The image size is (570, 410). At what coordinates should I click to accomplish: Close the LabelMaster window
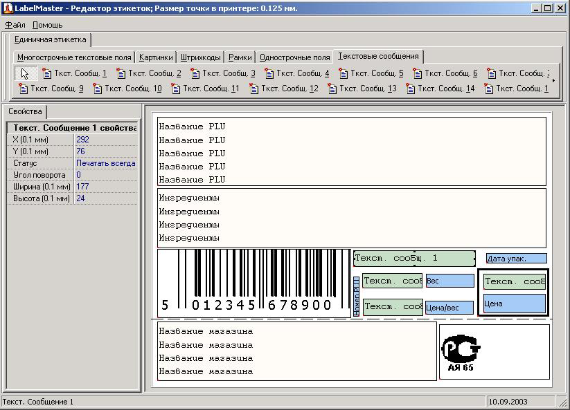tap(560, 8)
